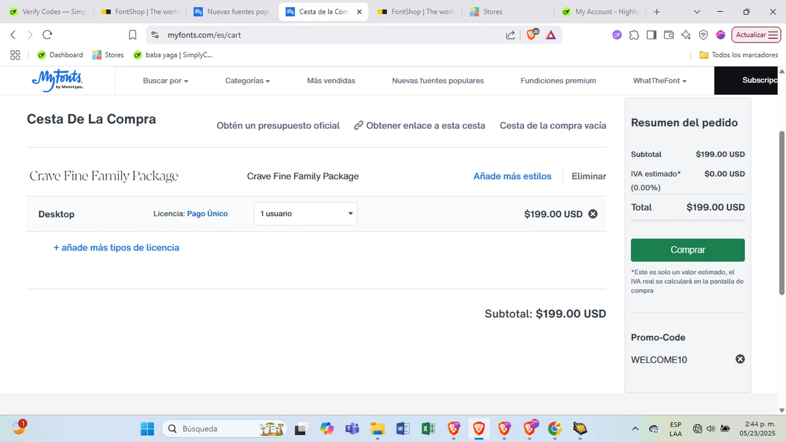View site information icon in address bar
This screenshot has width=786, height=442.
(x=155, y=35)
